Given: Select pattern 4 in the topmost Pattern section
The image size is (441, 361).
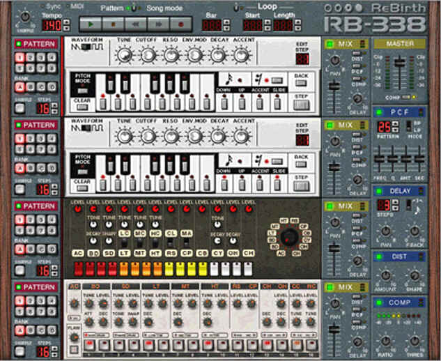Looking at the screenshot, I should click(x=52, y=57).
